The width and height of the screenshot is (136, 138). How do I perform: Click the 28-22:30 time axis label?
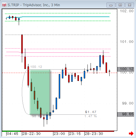pos(32,134)
